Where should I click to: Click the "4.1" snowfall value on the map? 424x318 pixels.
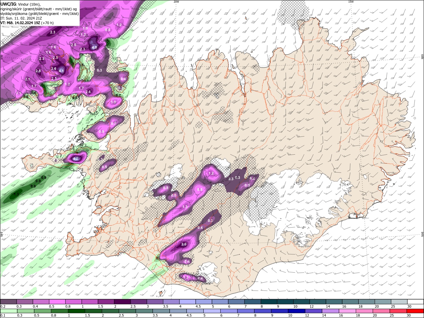click(61, 71)
